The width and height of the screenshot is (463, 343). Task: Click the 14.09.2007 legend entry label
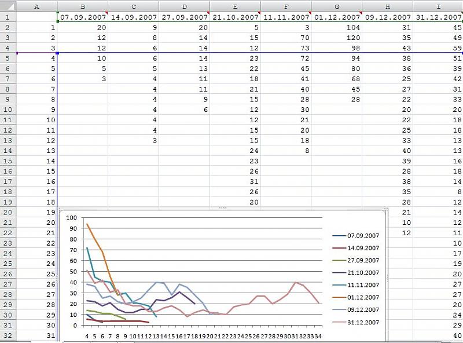click(x=363, y=249)
